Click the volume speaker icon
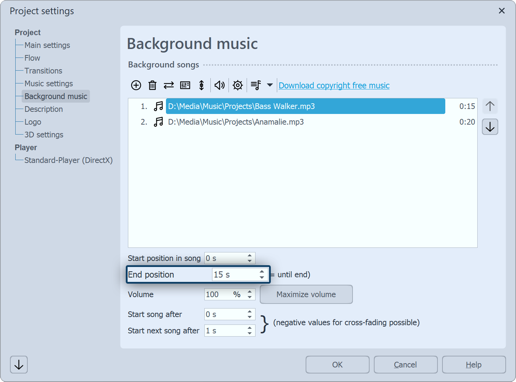Screen dimensions: 516x382 [219, 85]
